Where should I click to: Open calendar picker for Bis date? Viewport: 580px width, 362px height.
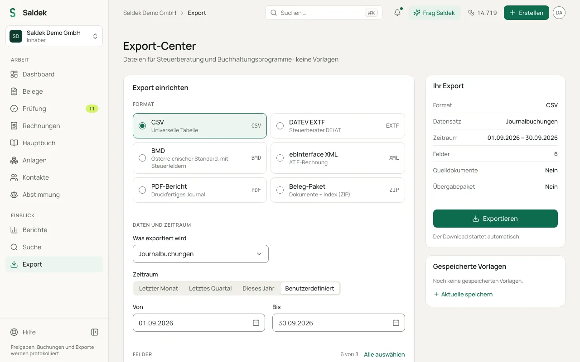(396, 323)
